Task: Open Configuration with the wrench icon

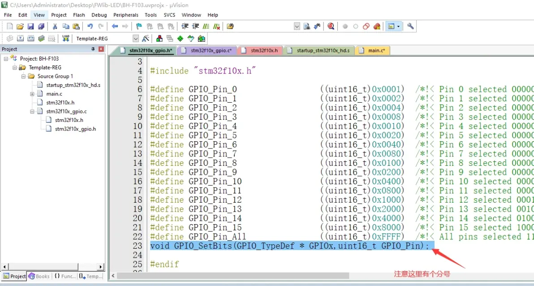Action: click(x=410, y=26)
